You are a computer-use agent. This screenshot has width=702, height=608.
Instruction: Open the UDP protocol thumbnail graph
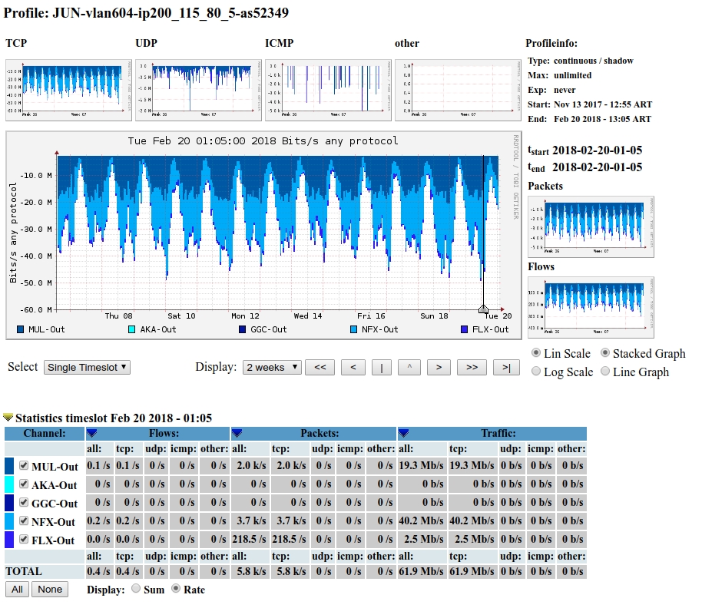click(x=197, y=88)
